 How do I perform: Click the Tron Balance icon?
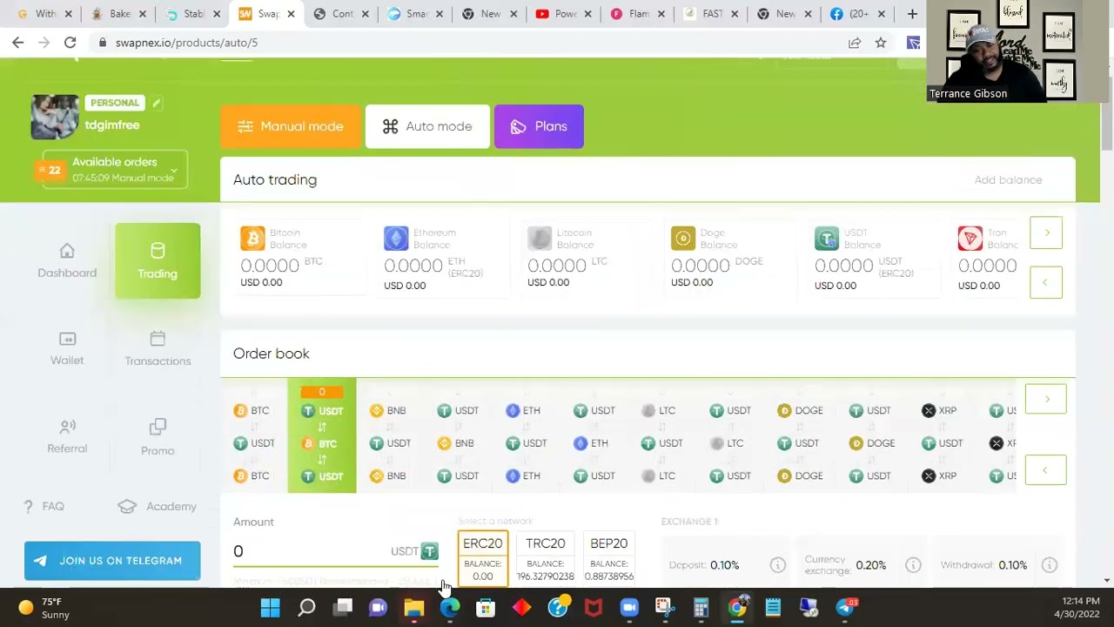tap(970, 239)
